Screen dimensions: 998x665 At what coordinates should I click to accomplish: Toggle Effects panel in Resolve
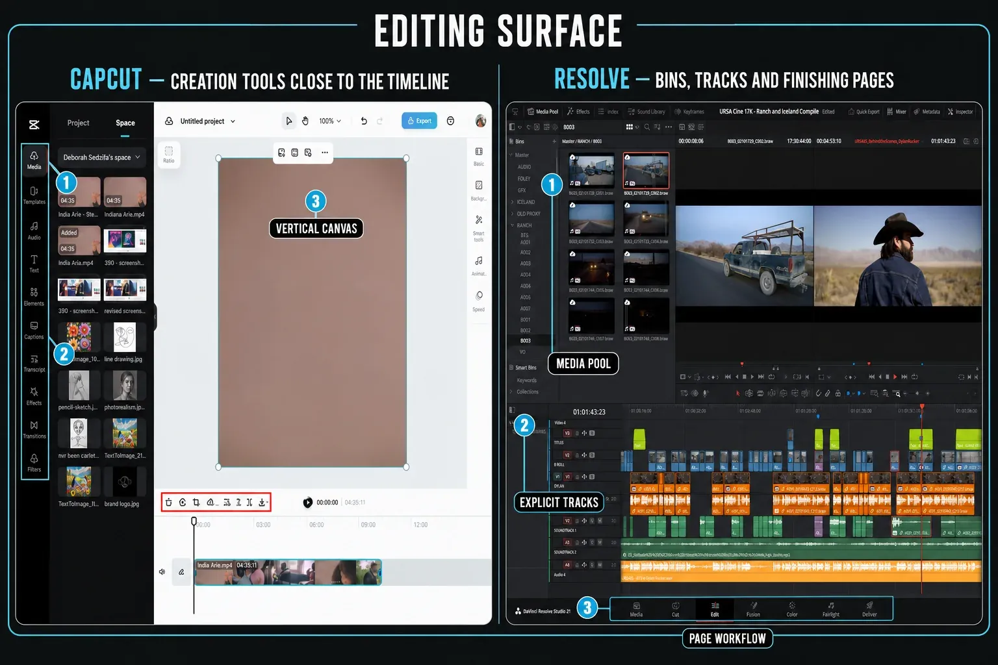coord(578,112)
